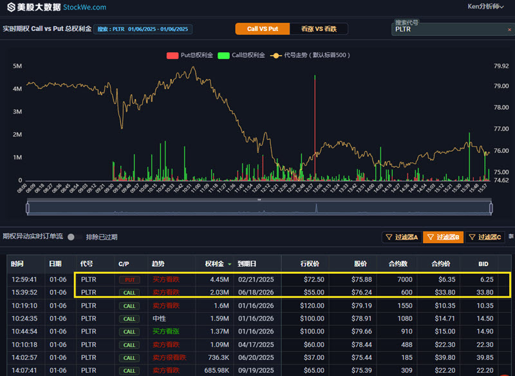
Task: Click the funnel icon on 过滤器A
Action: (389, 237)
